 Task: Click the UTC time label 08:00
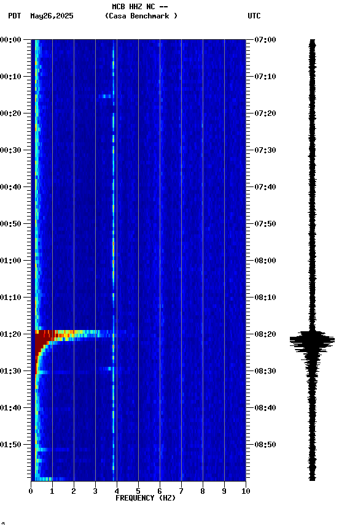(265, 261)
